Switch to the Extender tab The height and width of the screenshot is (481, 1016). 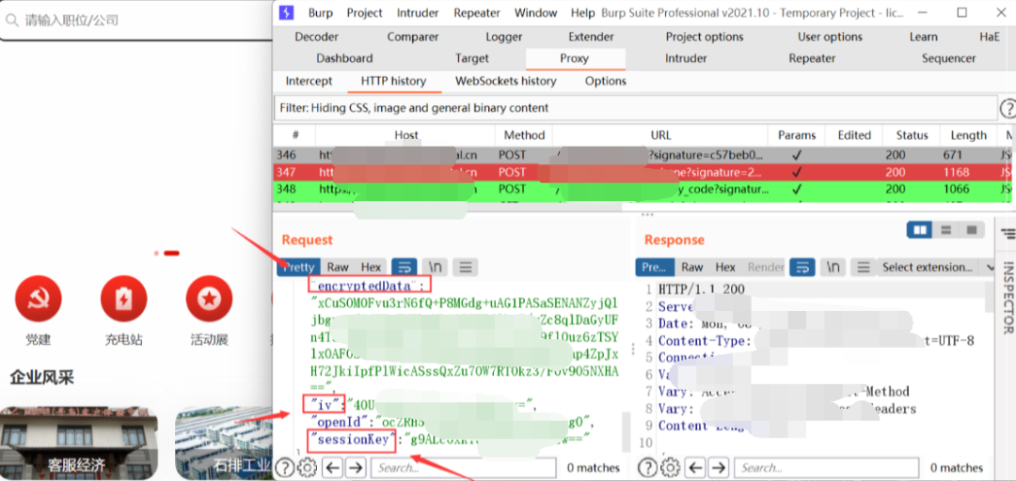coord(591,37)
